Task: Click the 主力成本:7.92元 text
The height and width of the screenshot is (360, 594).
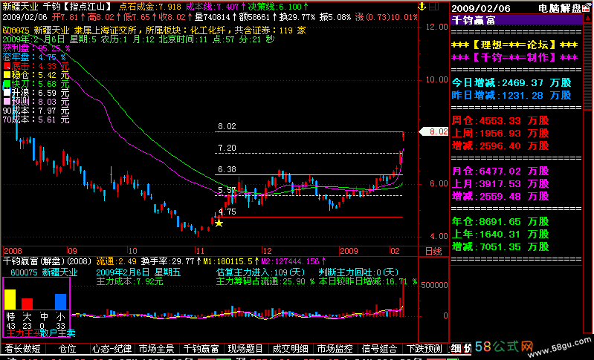Action: tap(129, 281)
